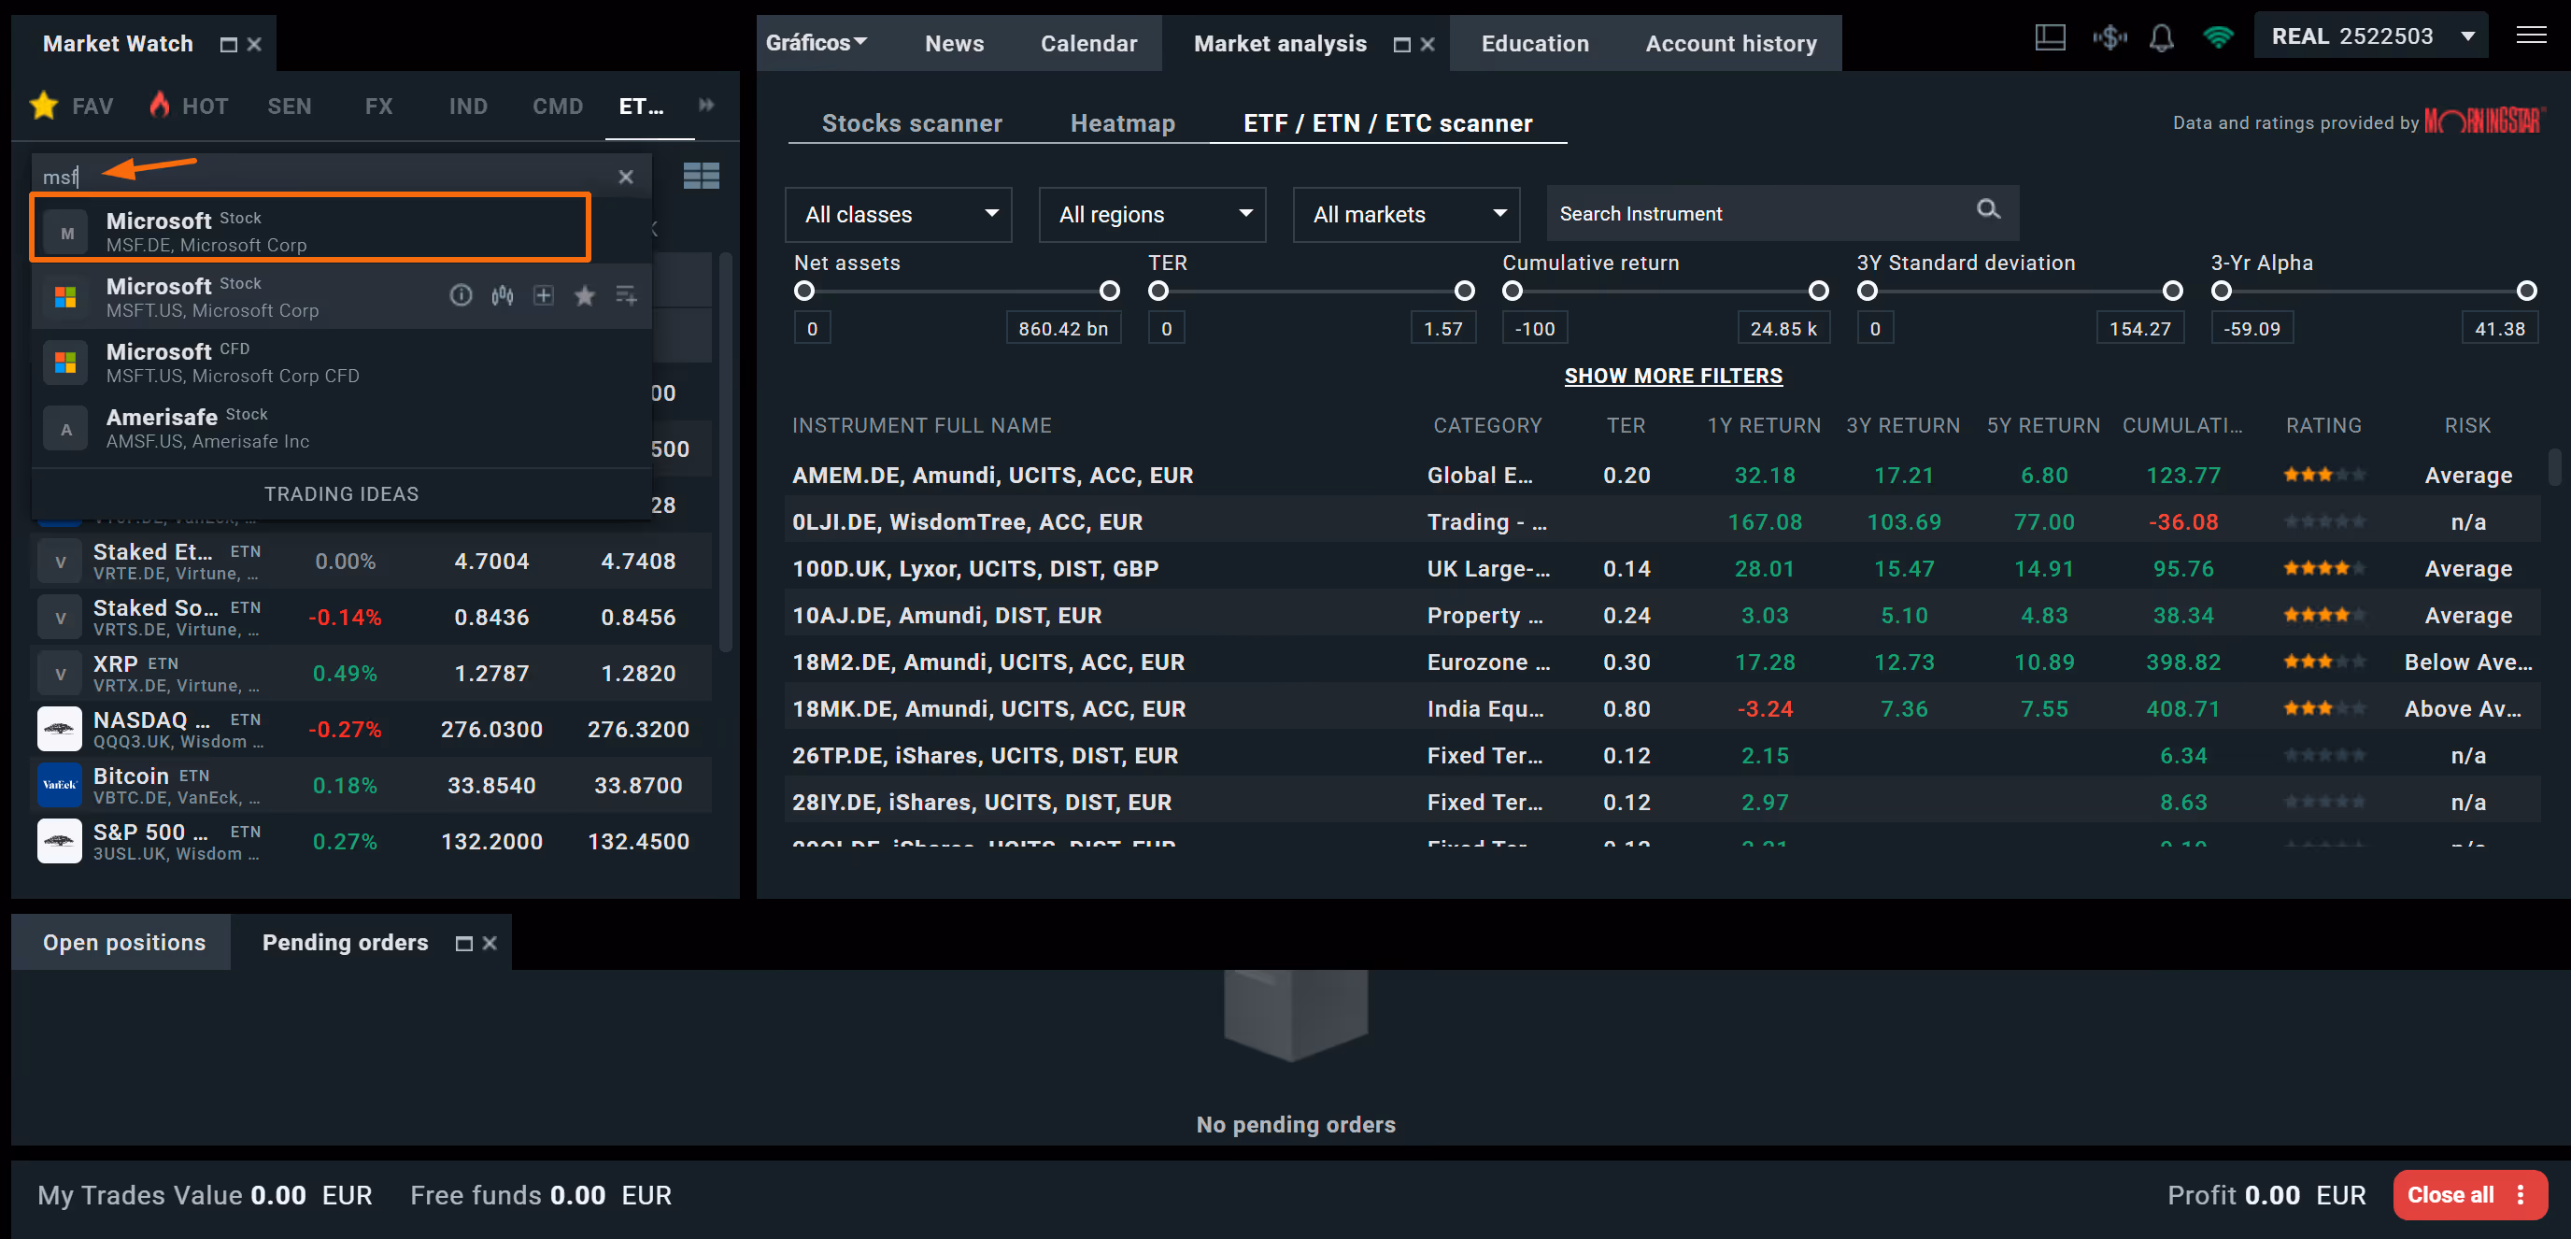Click SHOW MORE FILTERS link
This screenshot has width=2571, height=1239.
(1673, 377)
